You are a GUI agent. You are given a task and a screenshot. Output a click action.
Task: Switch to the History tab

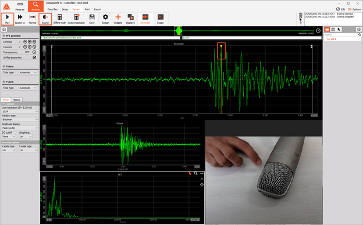click(x=16, y=100)
